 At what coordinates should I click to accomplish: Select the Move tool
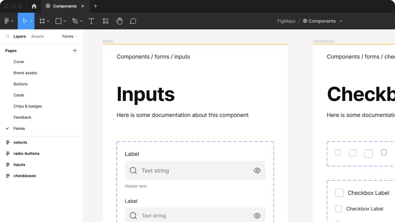[x=24, y=21]
